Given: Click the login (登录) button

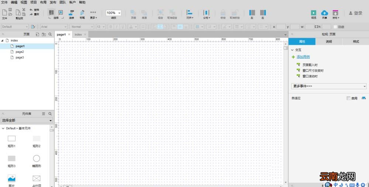Looking at the screenshot, I should point(356,13).
